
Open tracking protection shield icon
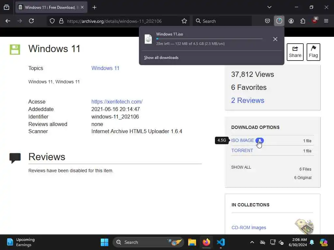pyautogui.click(x=52, y=21)
